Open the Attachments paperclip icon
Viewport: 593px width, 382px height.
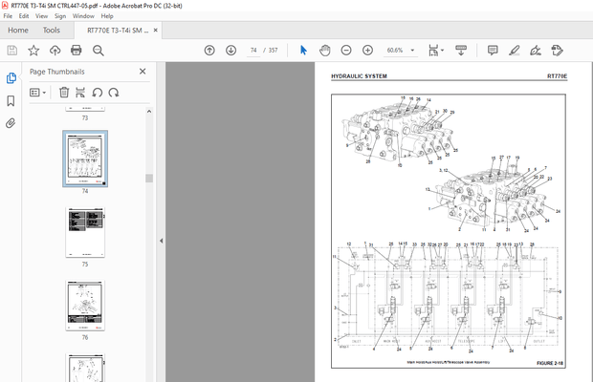11,123
